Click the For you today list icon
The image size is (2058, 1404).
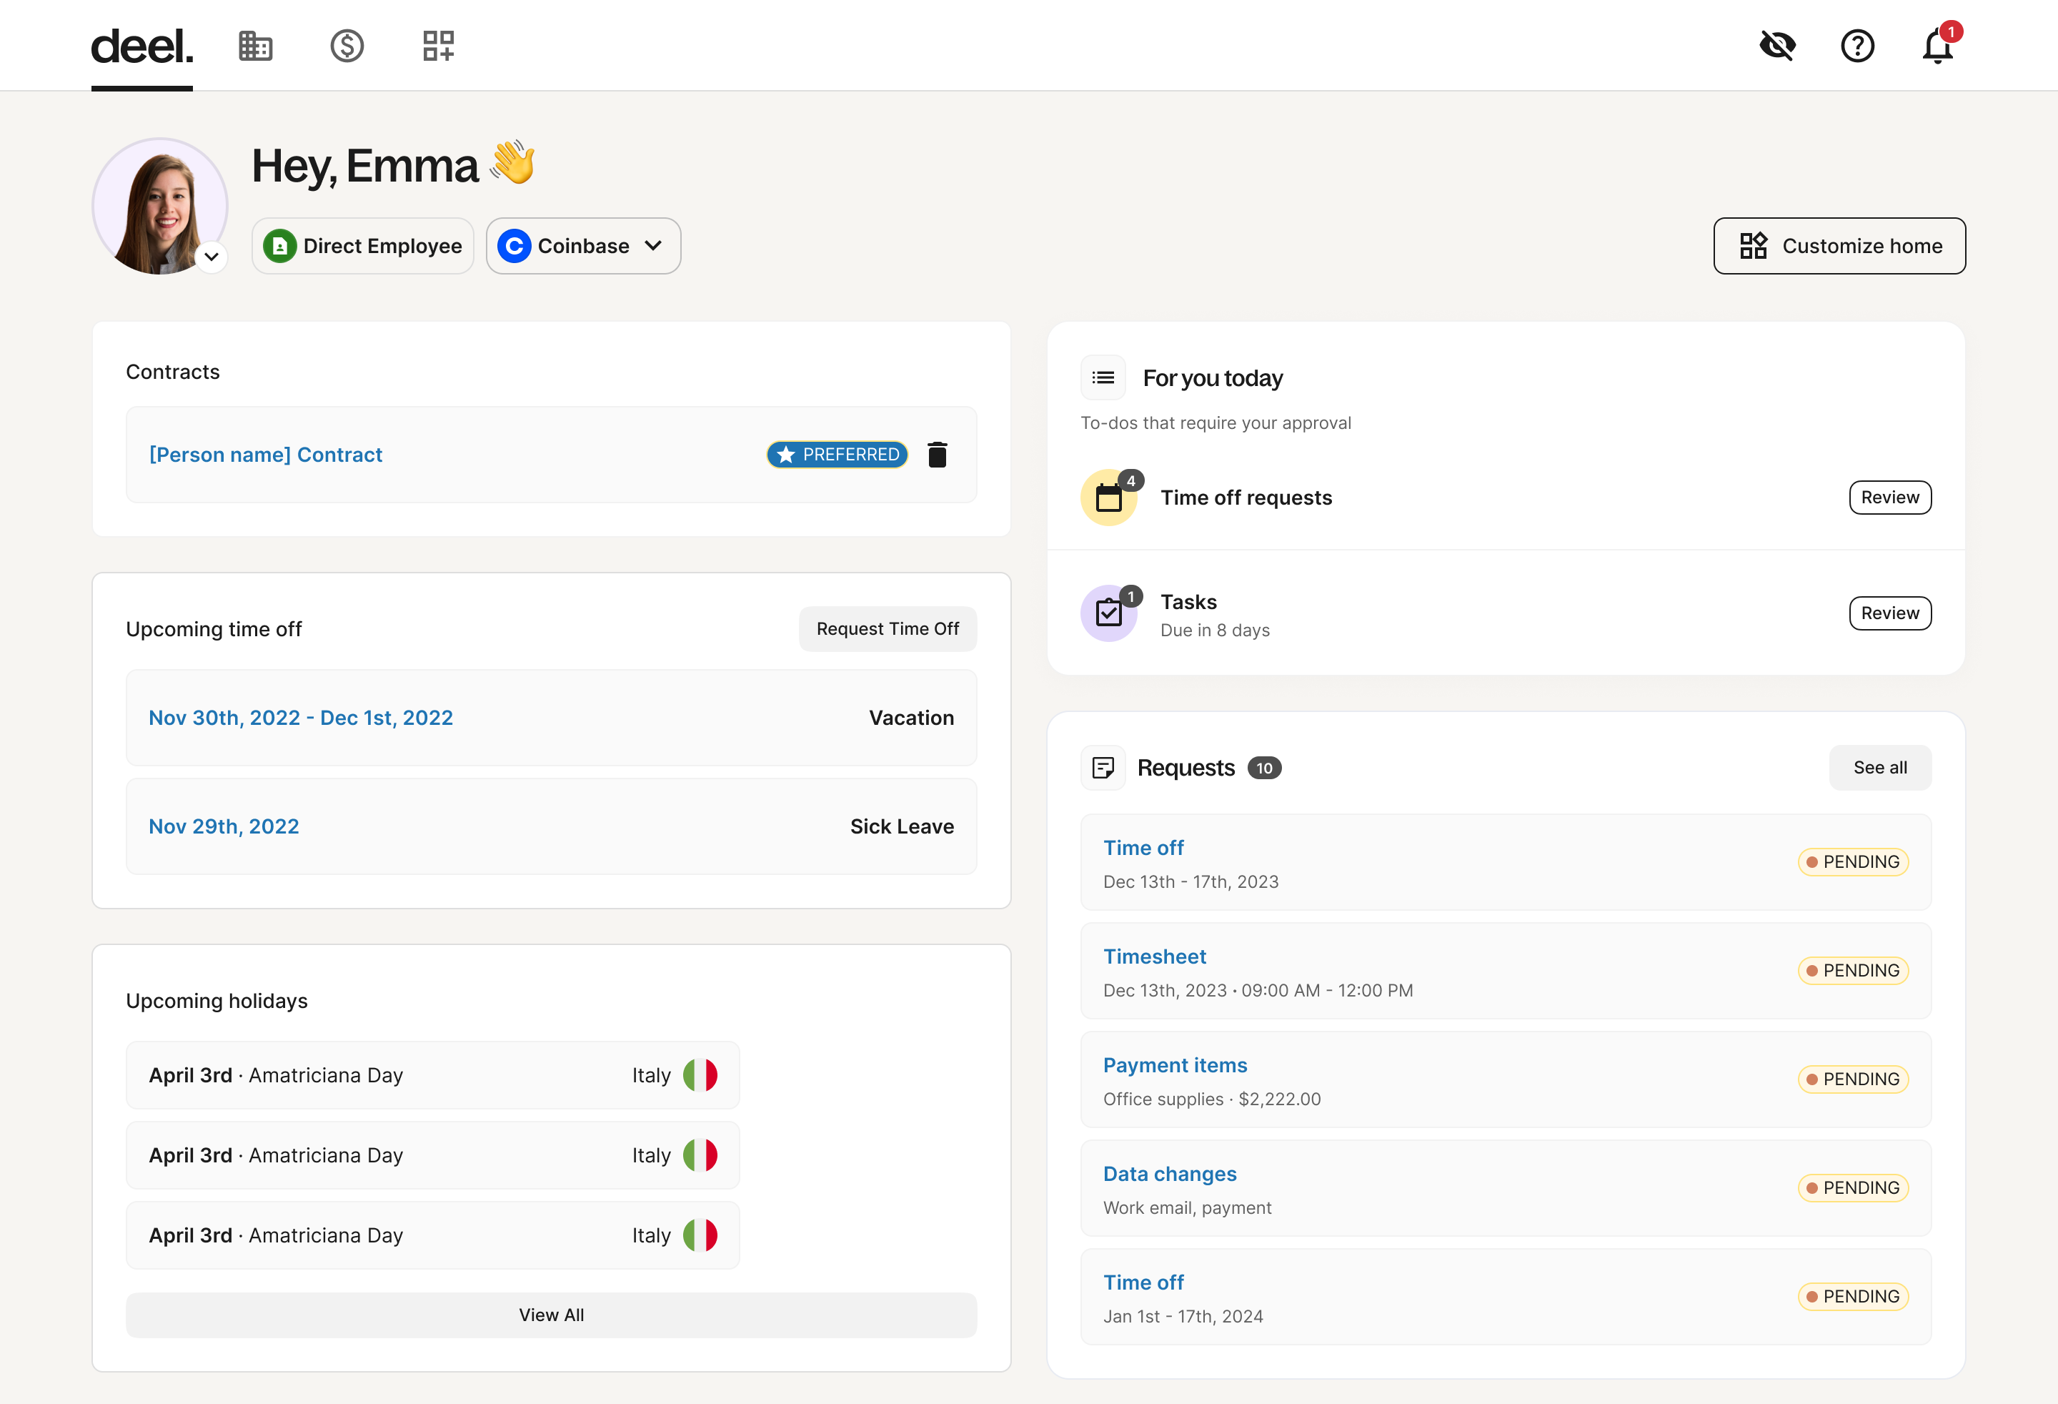point(1103,378)
